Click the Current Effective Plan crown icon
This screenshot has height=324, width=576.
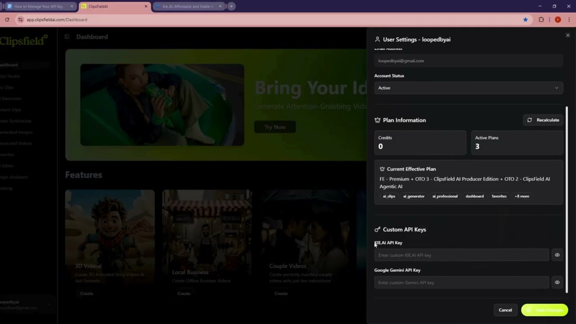click(382, 169)
